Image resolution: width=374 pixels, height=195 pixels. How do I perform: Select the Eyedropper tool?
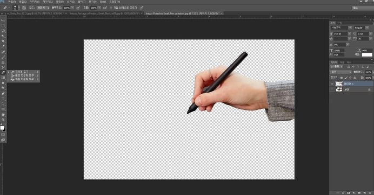click(x=3, y=47)
